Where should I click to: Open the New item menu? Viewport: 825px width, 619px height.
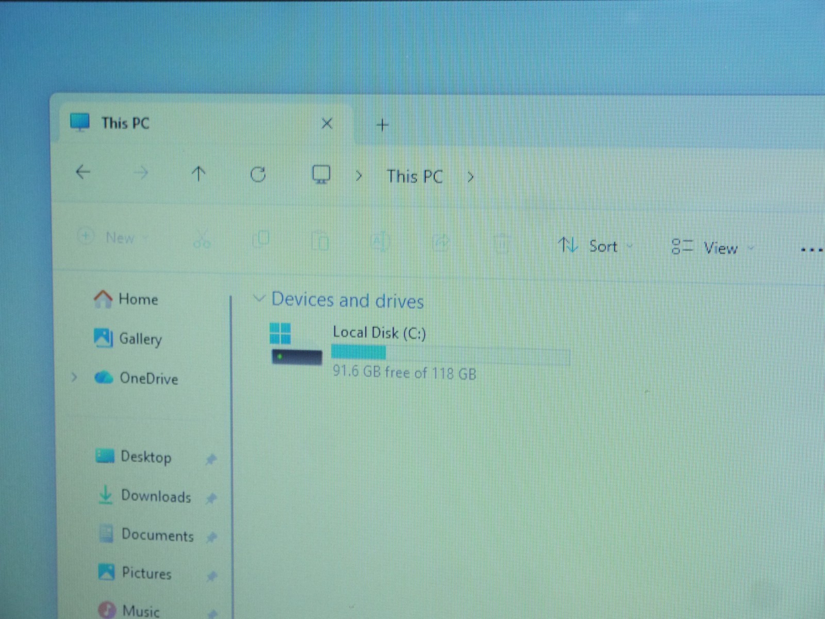112,237
